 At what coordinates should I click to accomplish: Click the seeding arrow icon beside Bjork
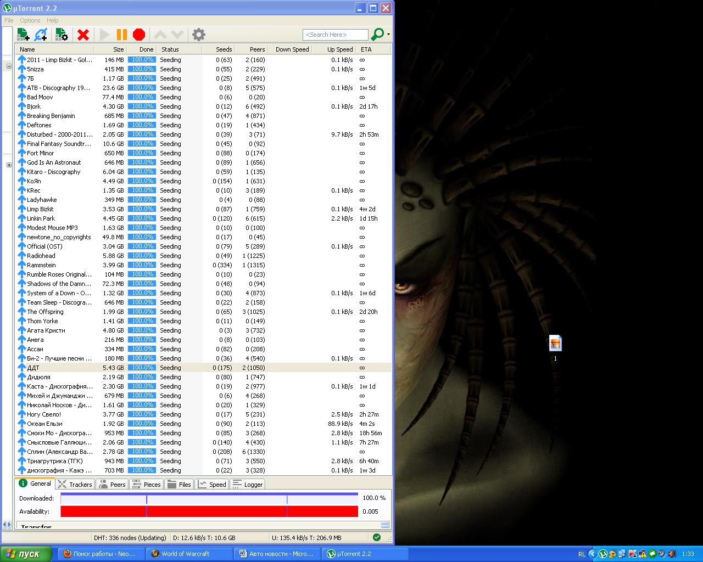click(x=22, y=106)
